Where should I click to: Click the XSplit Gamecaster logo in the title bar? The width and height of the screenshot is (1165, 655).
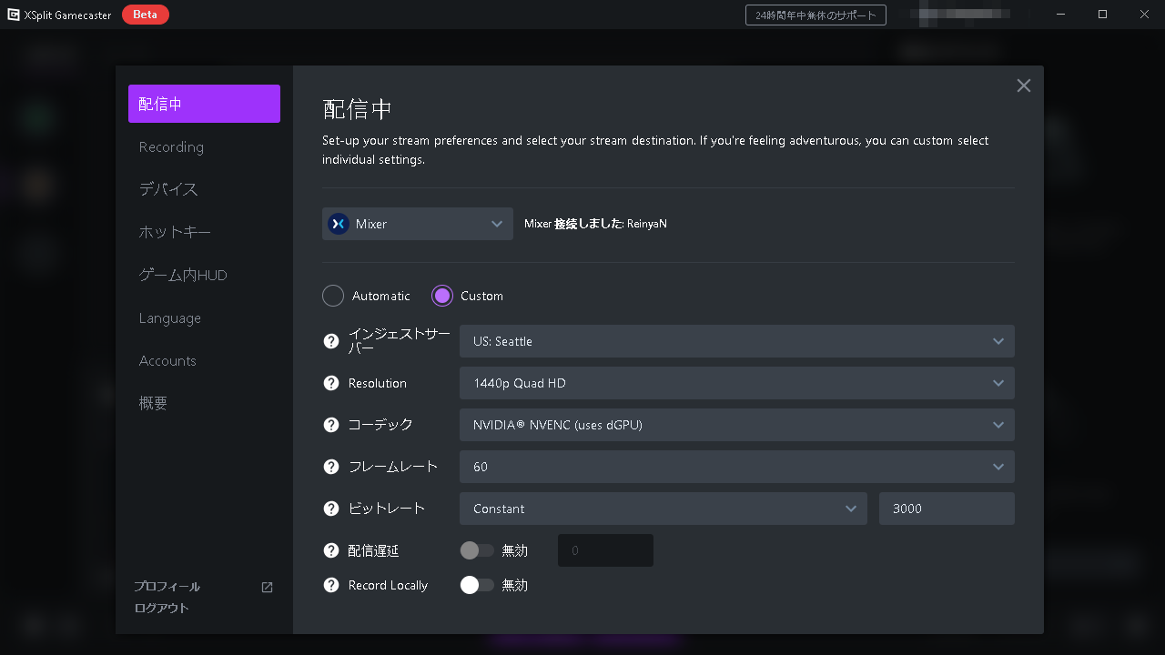tap(14, 15)
